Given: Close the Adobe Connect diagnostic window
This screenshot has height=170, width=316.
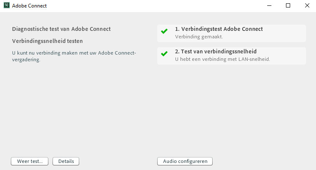Looking at the screenshot, I should 307,6.
